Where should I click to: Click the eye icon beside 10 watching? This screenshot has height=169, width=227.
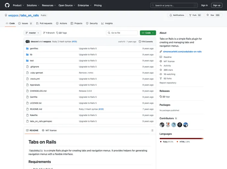point(161,74)
